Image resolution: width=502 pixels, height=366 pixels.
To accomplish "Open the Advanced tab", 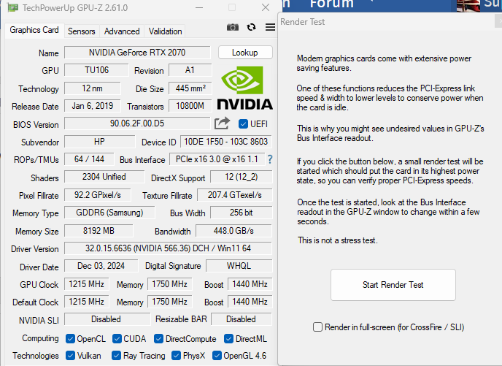I will pos(122,31).
